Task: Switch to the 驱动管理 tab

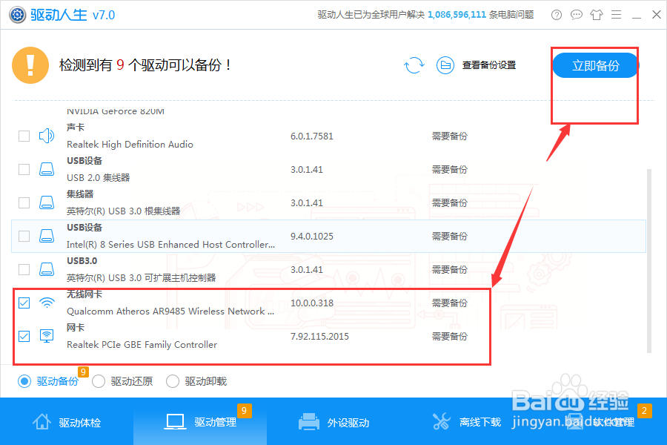Action: point(200,421)
